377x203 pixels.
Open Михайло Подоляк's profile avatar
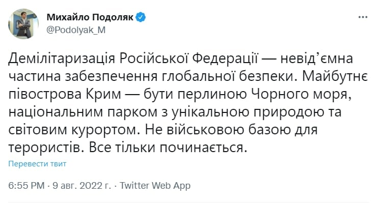point(23,24)
